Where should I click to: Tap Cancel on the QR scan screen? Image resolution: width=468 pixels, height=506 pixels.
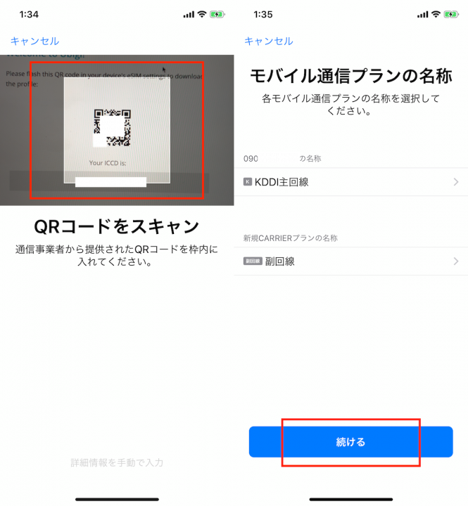click(34, 41)
